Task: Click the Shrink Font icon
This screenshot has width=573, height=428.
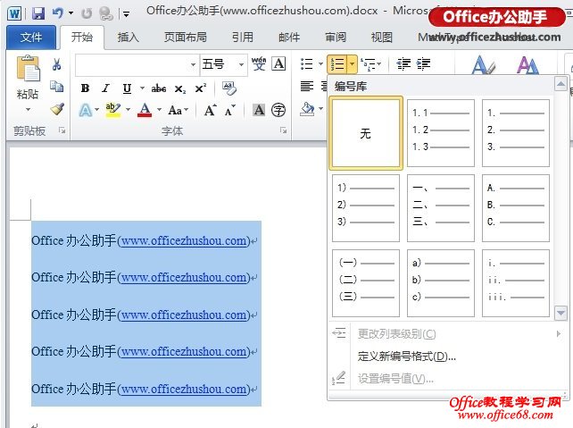Action: coord(230,110)
